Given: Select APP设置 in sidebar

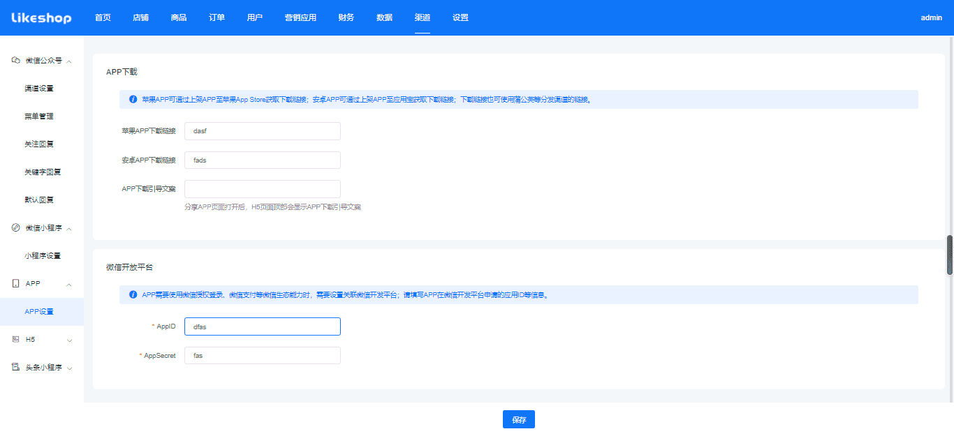Looking at the screenshot, I should (x=42, y=312).
